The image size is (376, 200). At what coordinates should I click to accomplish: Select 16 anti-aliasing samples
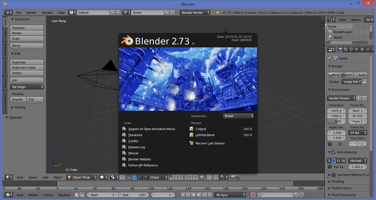click(x=343, y=161)
